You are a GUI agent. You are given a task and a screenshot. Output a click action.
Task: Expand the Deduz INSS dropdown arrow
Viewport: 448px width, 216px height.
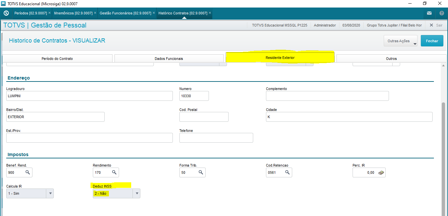pos(137,193)
